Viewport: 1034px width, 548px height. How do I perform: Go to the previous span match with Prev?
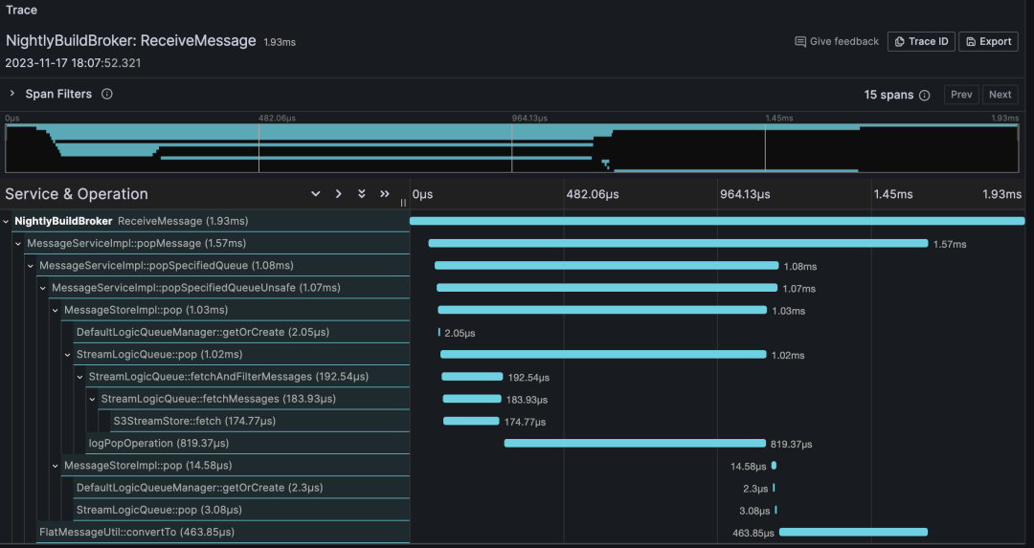961,95
